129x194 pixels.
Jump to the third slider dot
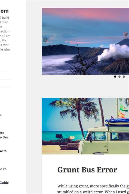[x=124, y=77]
